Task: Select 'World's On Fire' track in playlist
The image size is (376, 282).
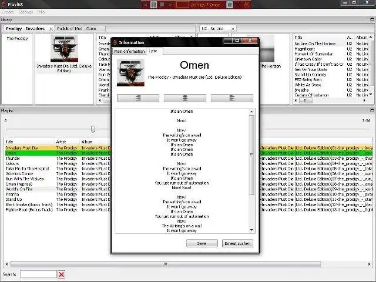Action: (19, 189)
